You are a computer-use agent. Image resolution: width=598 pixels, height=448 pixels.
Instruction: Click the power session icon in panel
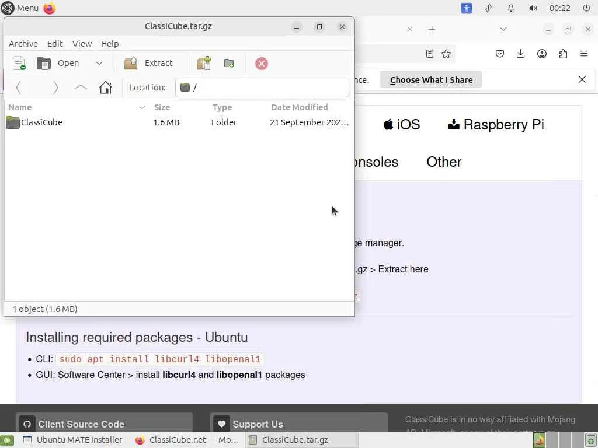click(586, 8)
